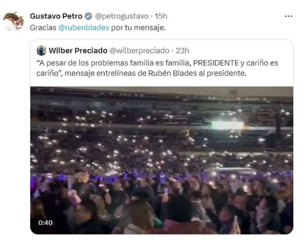Open the @petrogustavo handle link
Viewport: 307px width, 242px height.
tap(122, 16)
